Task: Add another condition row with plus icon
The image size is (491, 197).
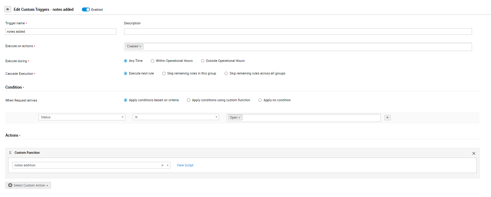Action: coord(387,117)
